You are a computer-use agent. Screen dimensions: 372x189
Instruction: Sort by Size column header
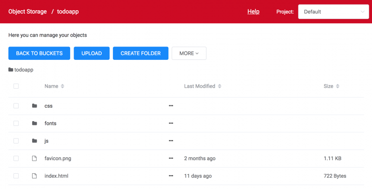coord(331,86)
